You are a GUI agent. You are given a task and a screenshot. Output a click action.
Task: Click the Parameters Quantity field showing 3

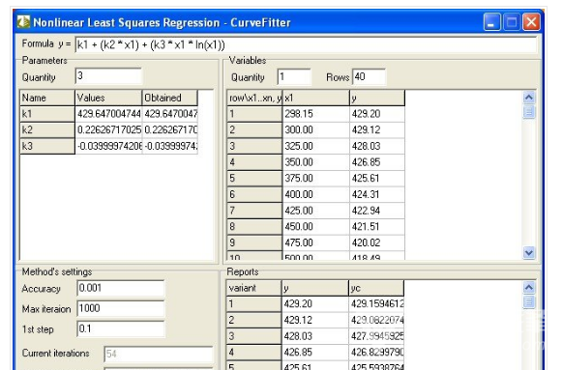108,76
